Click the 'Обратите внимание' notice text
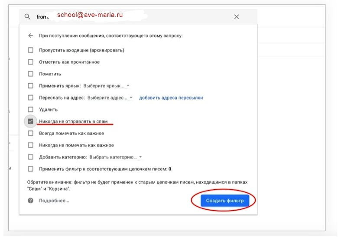 coord(137,185)
